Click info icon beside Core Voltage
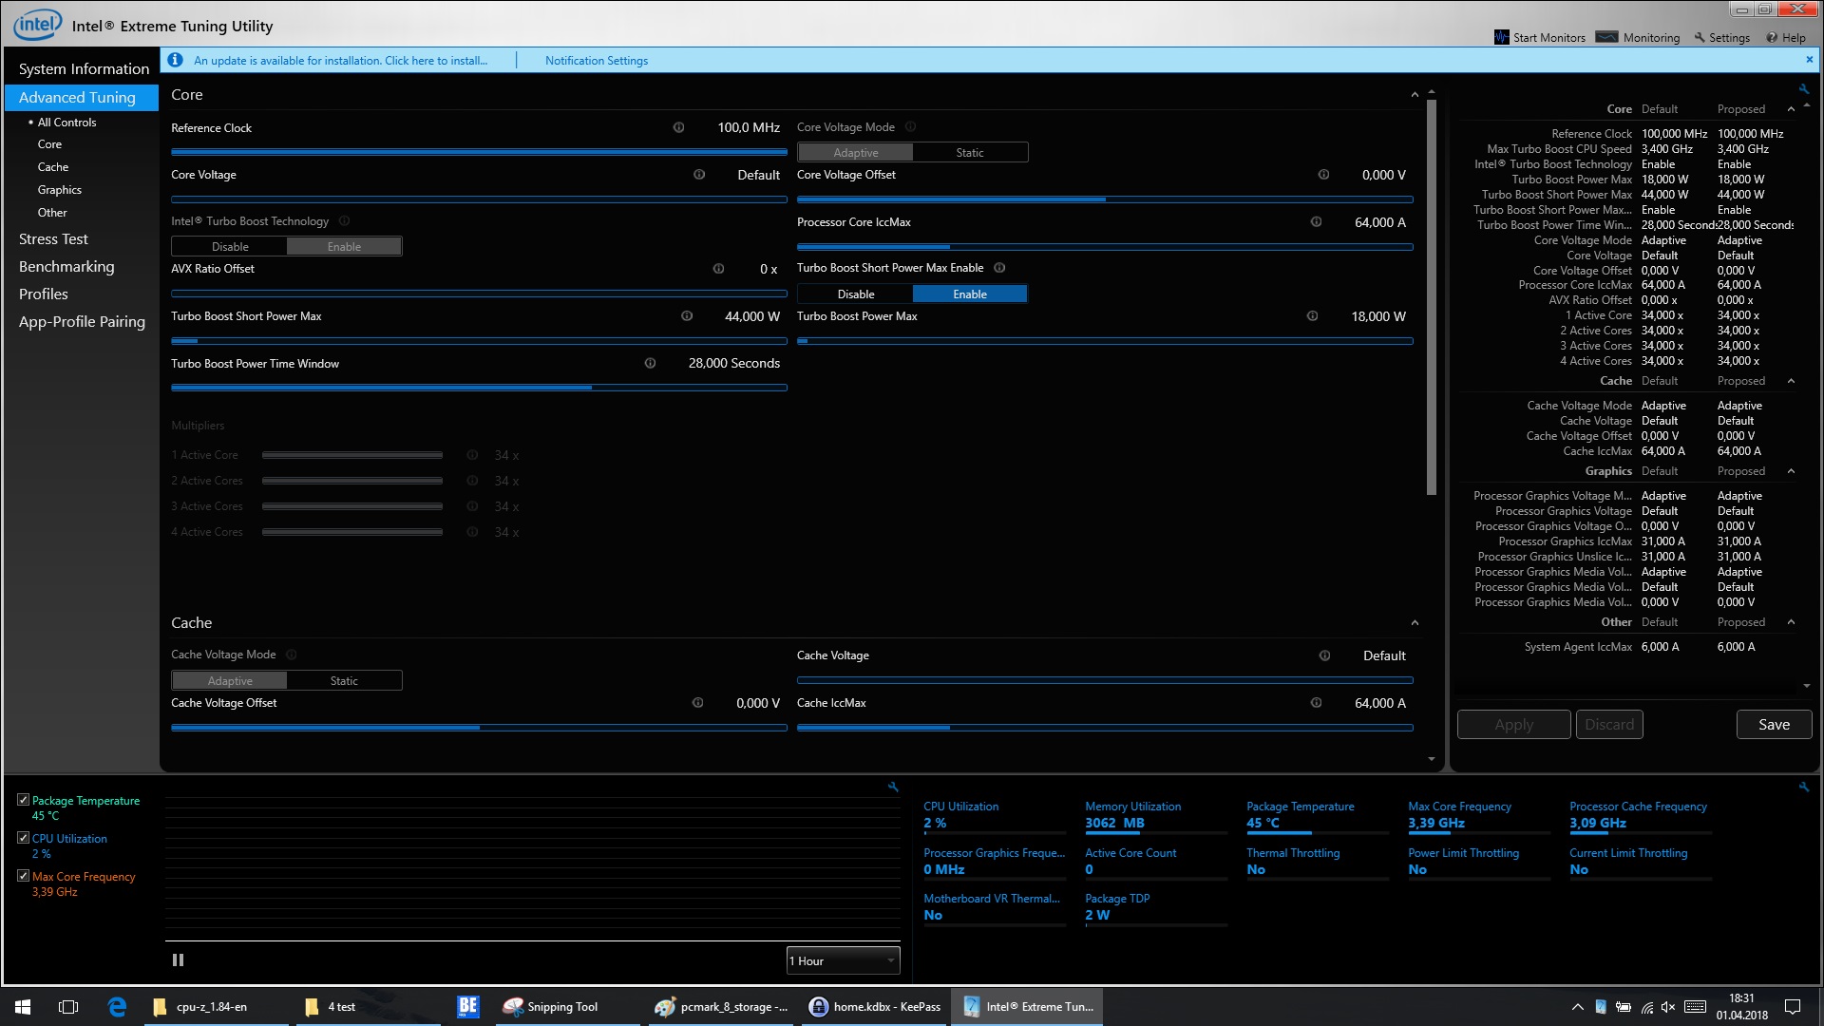1824x1026 pixels. 699,175
